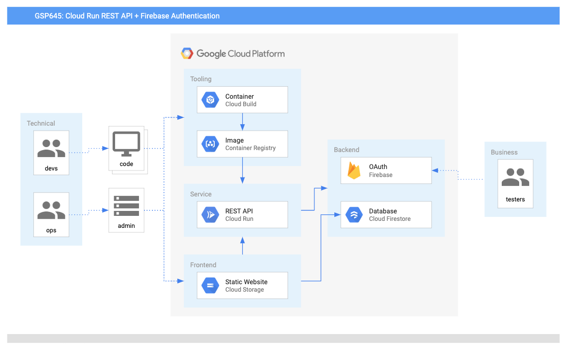Image resolution: width=568 pixels, height=349 pixels.
Task: Click the Google Cloud Platform hexagon logo
Action: tap(187, 54)
